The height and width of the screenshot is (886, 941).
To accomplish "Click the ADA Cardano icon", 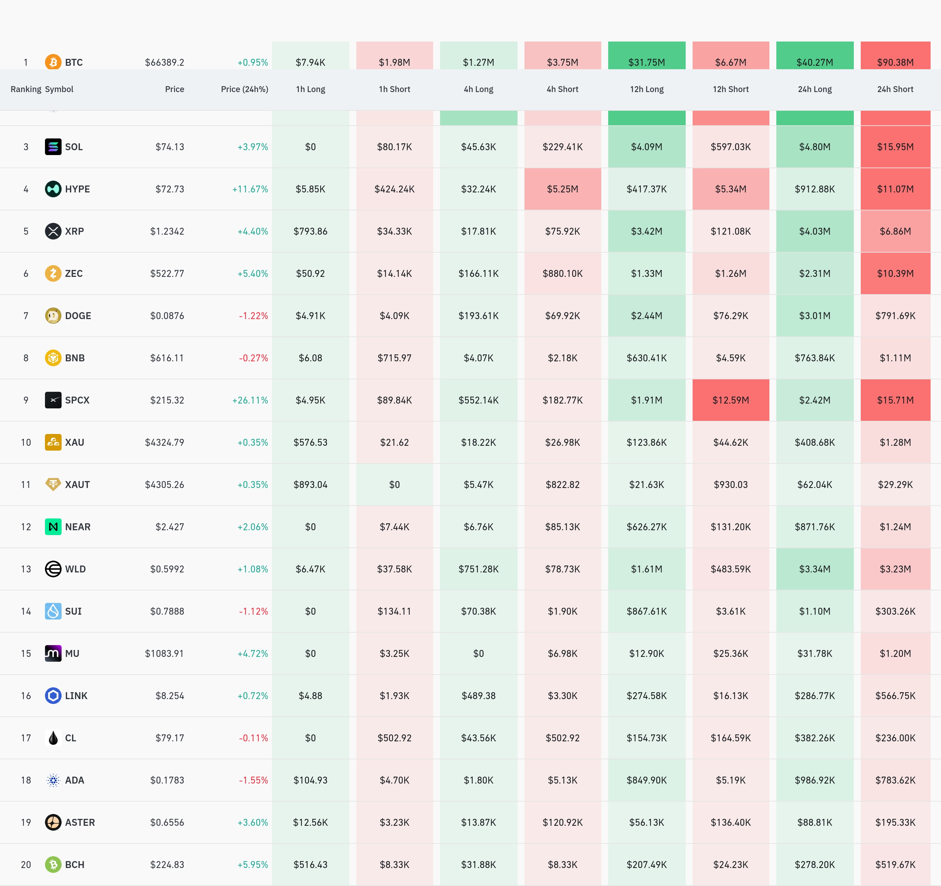I will [53, 780].
